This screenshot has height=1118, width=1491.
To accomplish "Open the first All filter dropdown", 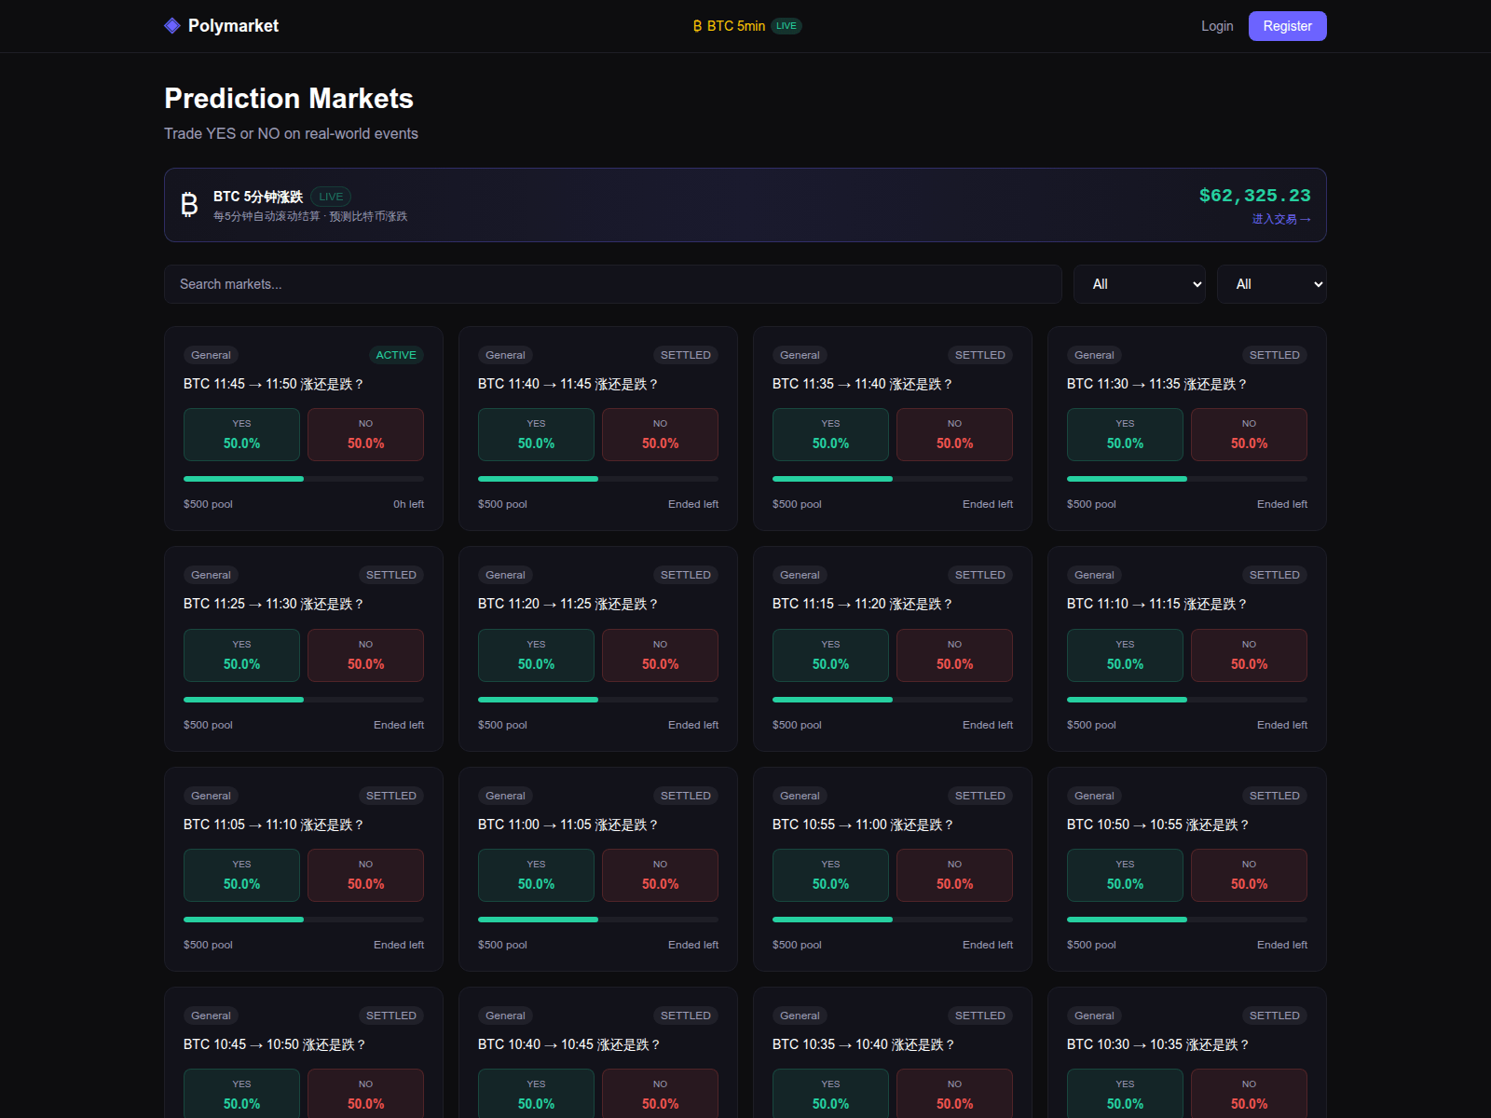I will [1140, 284].
